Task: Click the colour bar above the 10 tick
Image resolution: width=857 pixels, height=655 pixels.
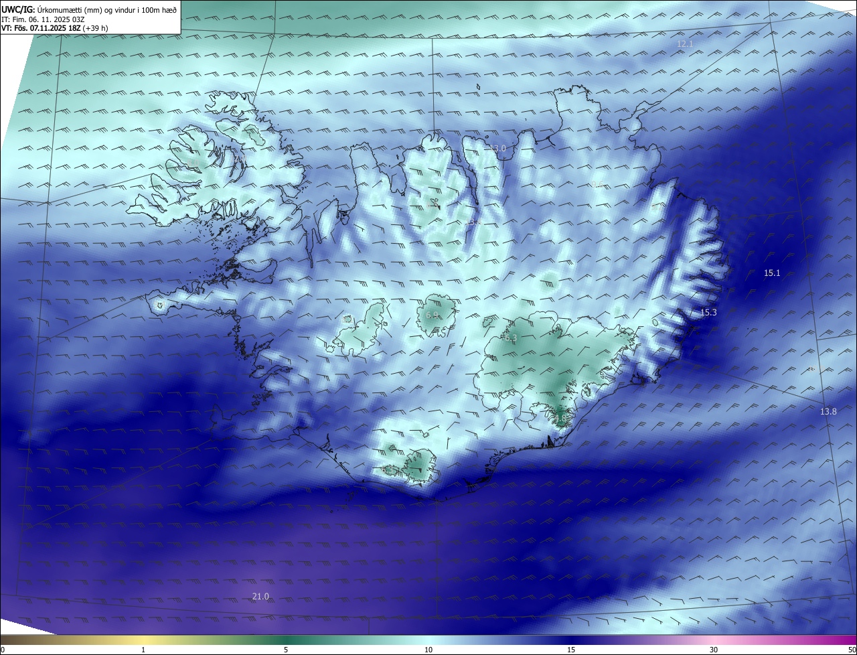Action: point(428,640)
